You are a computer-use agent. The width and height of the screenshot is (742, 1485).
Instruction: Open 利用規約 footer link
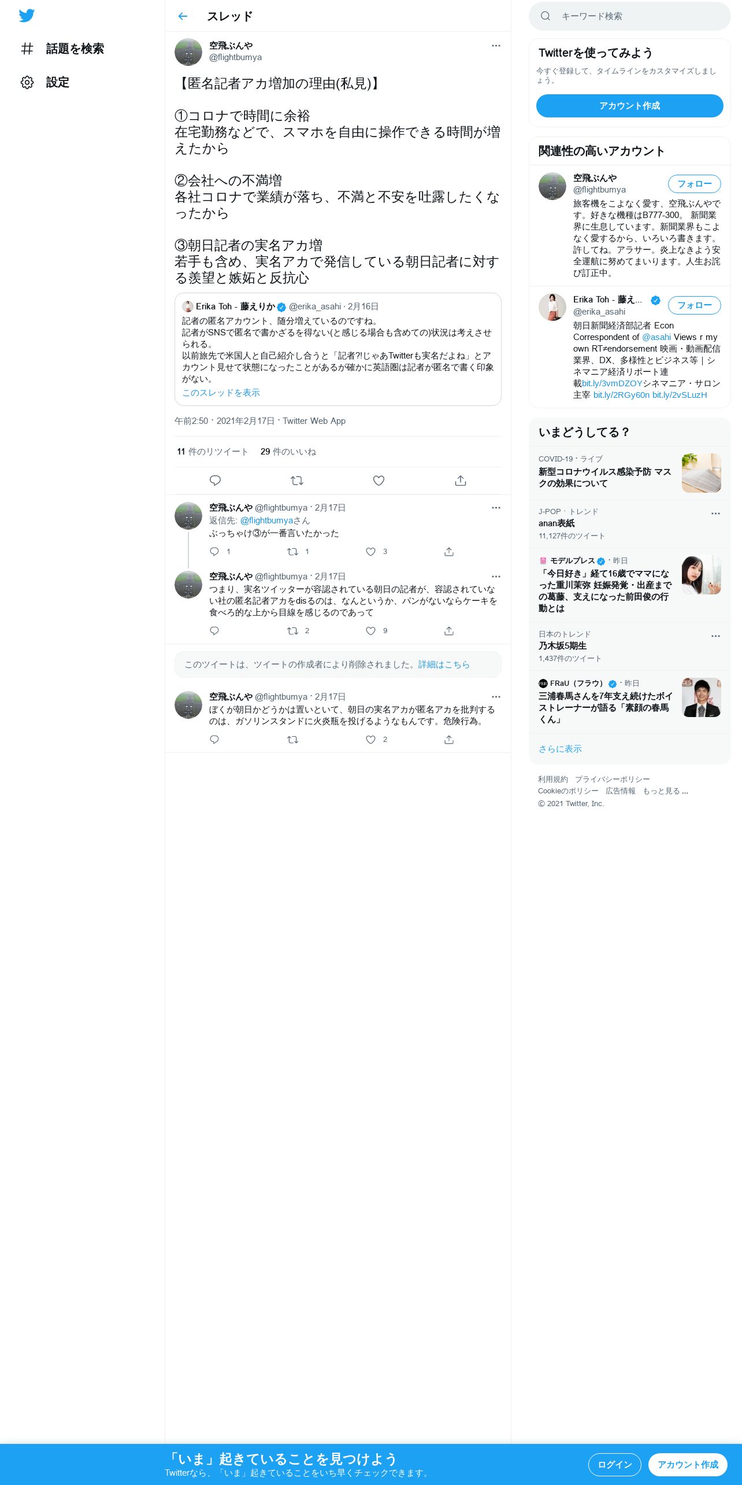tap(553, 780)
